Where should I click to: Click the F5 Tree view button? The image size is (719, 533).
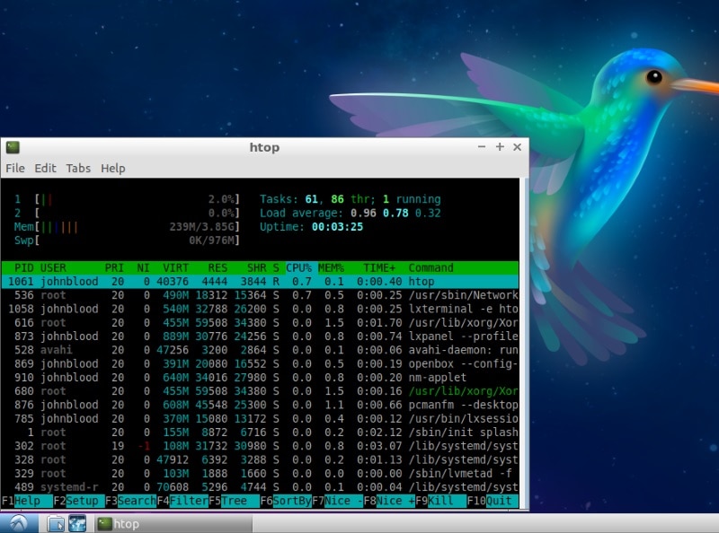(234, 501)
